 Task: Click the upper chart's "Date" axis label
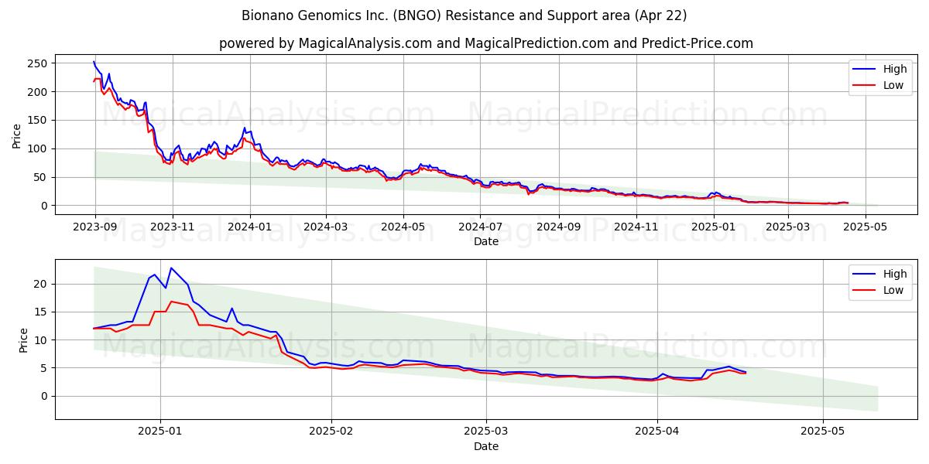click(x=485, y=242)
